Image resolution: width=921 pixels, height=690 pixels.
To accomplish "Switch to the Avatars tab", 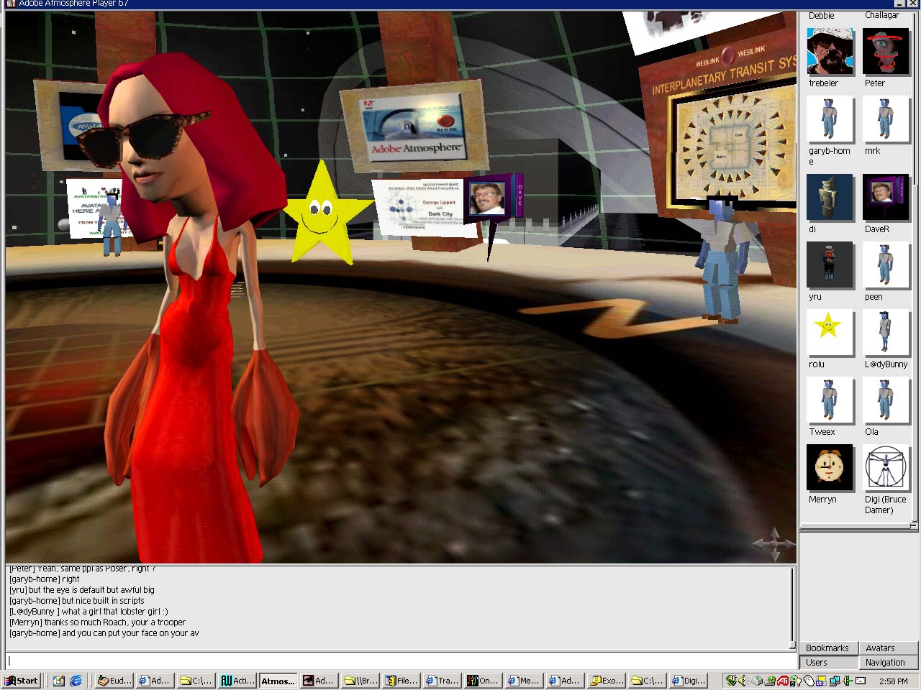I will coord(888,648).
